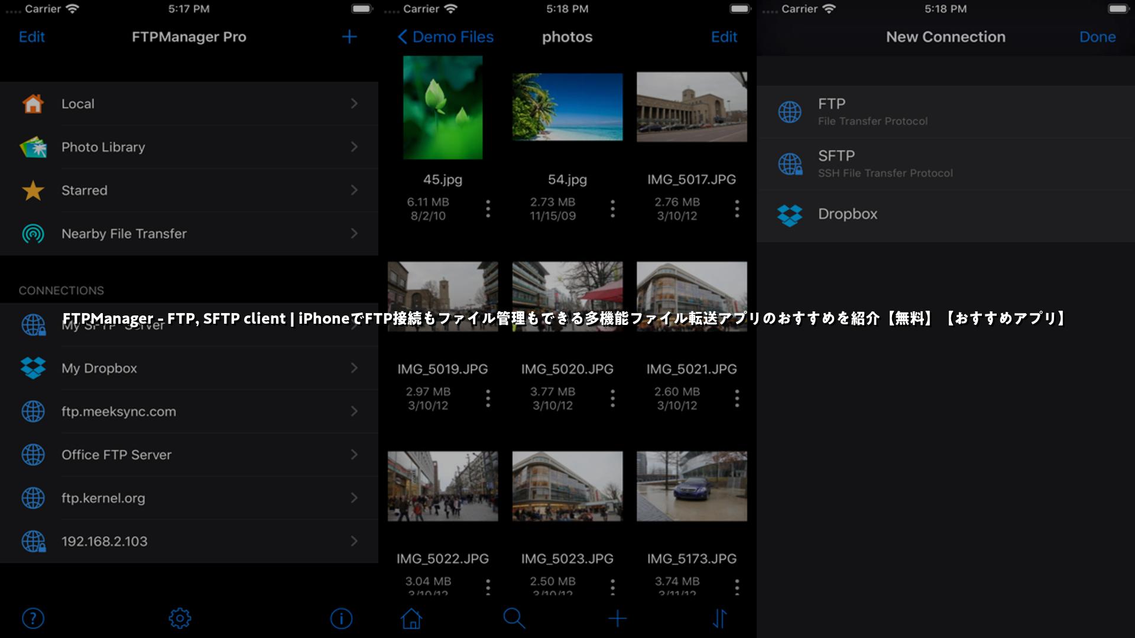
Task: Select the Dropbox connection type
Action: (946, 216)
